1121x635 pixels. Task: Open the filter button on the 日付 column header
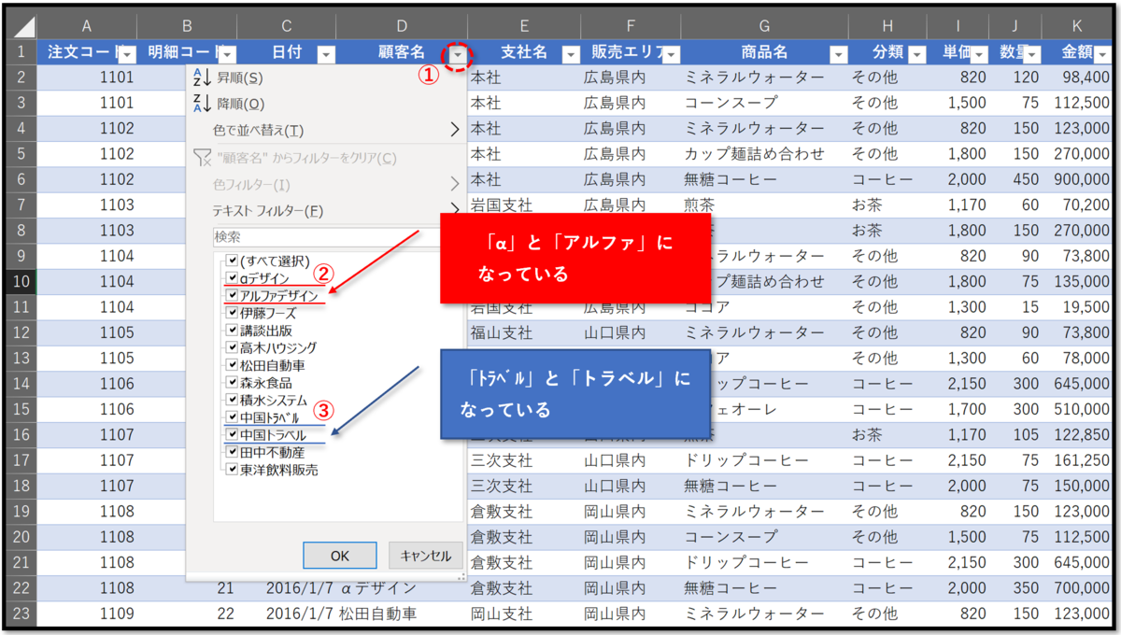point(326,54)
